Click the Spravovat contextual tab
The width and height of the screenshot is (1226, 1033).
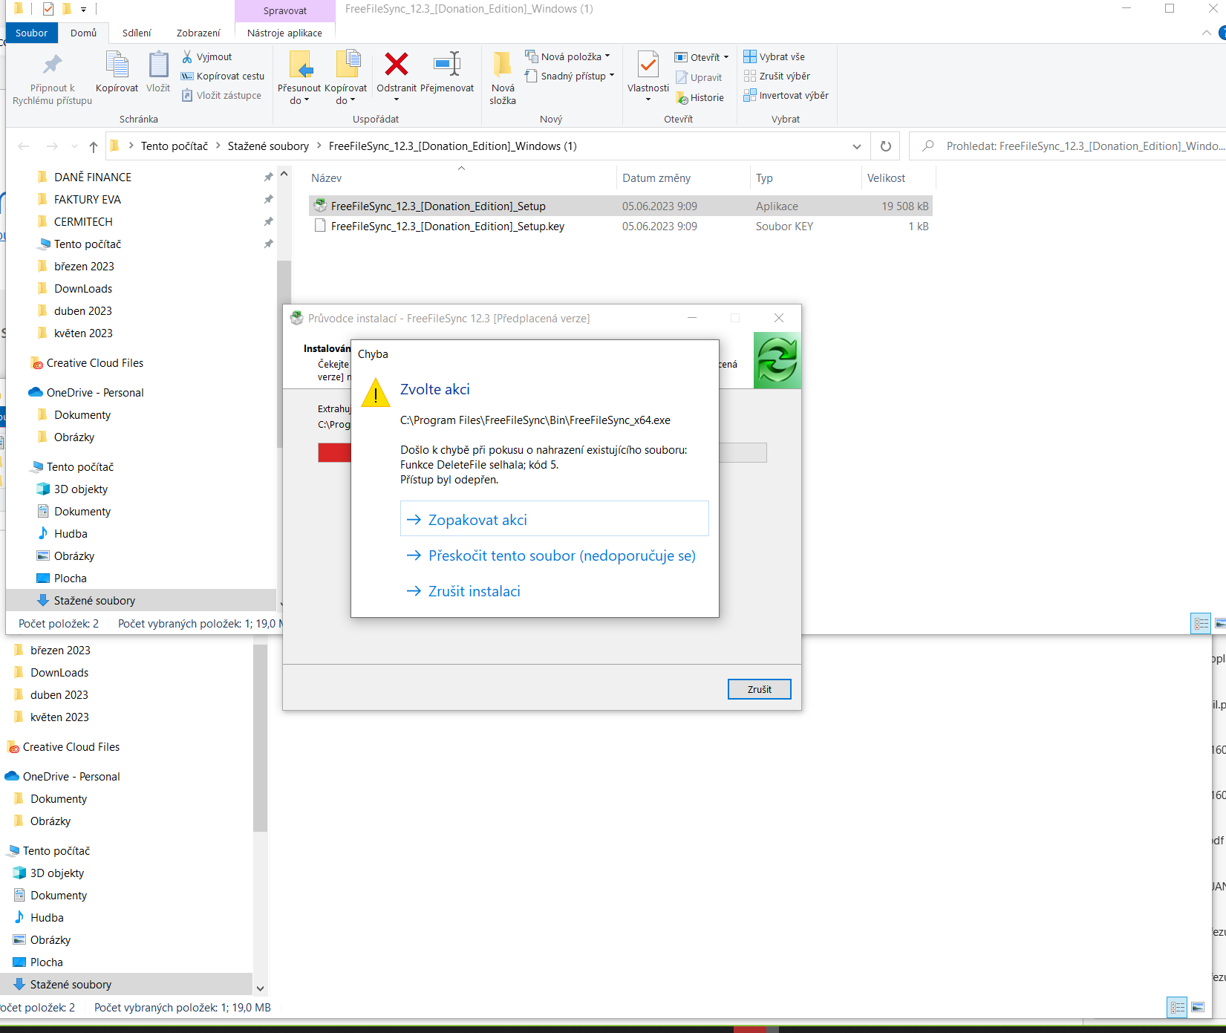[285, 10]
